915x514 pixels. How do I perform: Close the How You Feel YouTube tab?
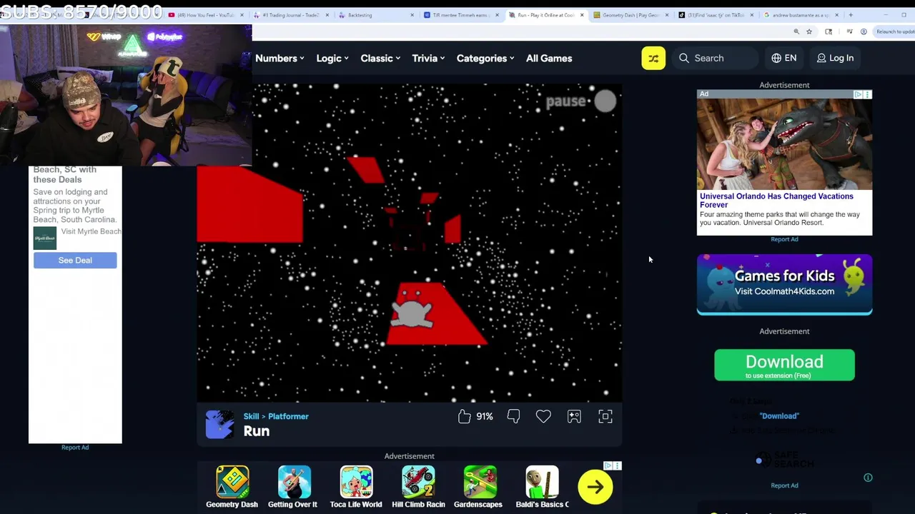click(242, 15)
